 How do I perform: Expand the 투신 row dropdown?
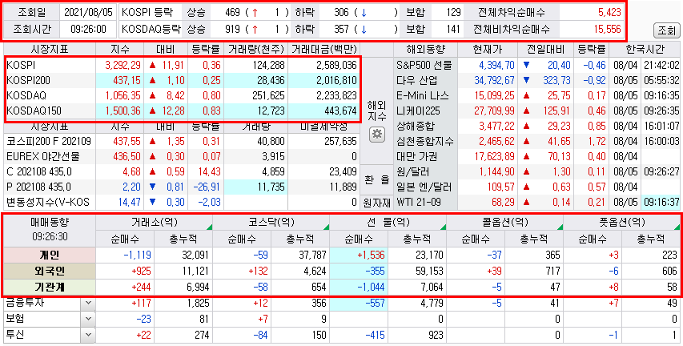pos(88,335)
